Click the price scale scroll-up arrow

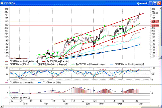[160, 9]
